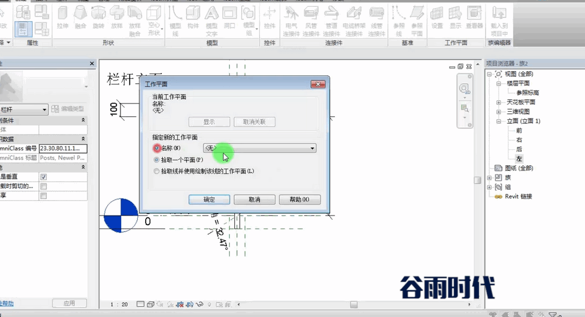Image resolution: width=585 pixels, height=317 pixels.
Task: Choose the 拾取一个平面 radio option
Action: tap(157, 160)
